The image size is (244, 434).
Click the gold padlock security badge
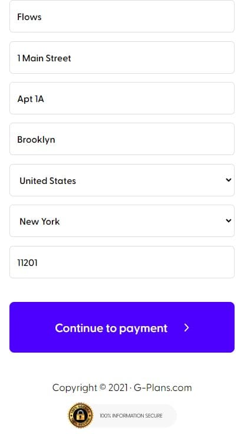tap(81, 416)
